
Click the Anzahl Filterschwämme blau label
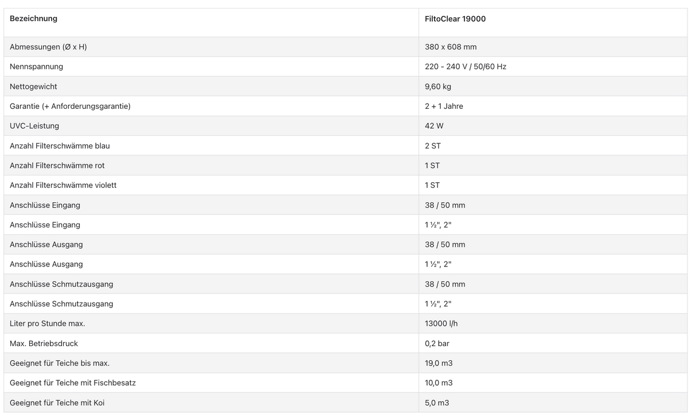[x=60, y=146]
